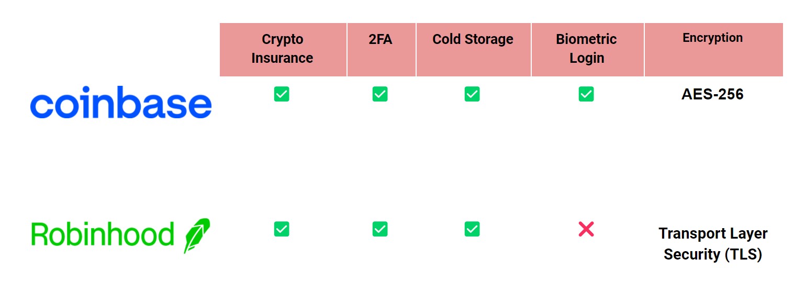Click the Coinbase logo
Screen dimensions: 794x304
(x=121, y=103)
